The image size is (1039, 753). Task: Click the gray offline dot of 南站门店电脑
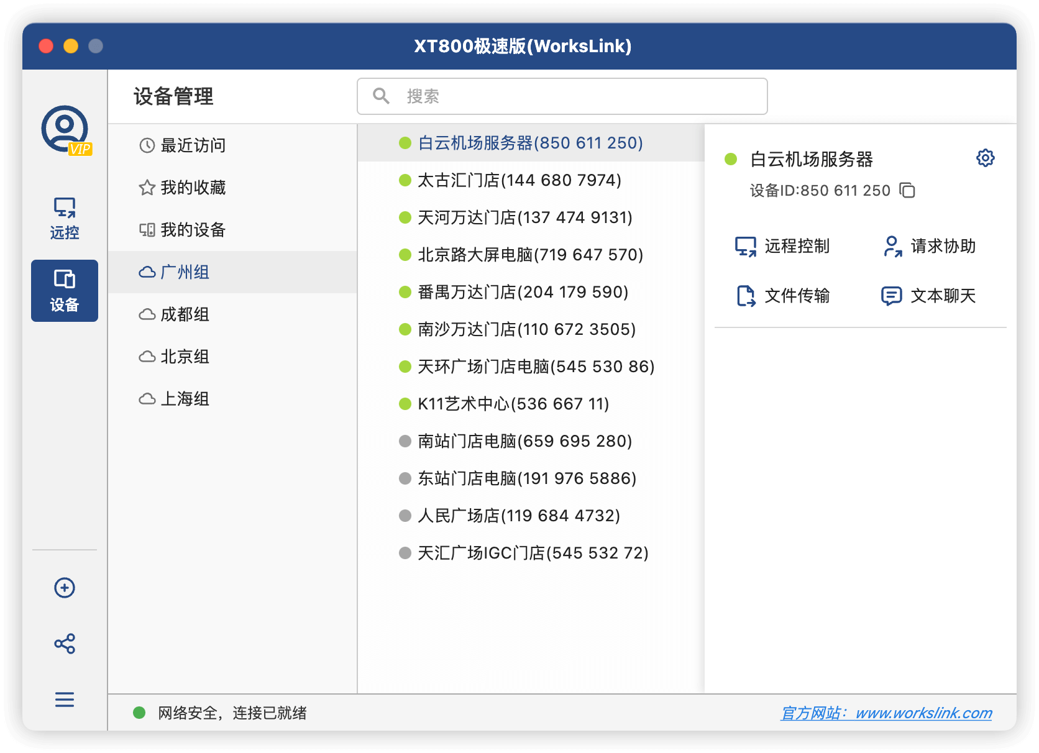(x=405, y=441)
